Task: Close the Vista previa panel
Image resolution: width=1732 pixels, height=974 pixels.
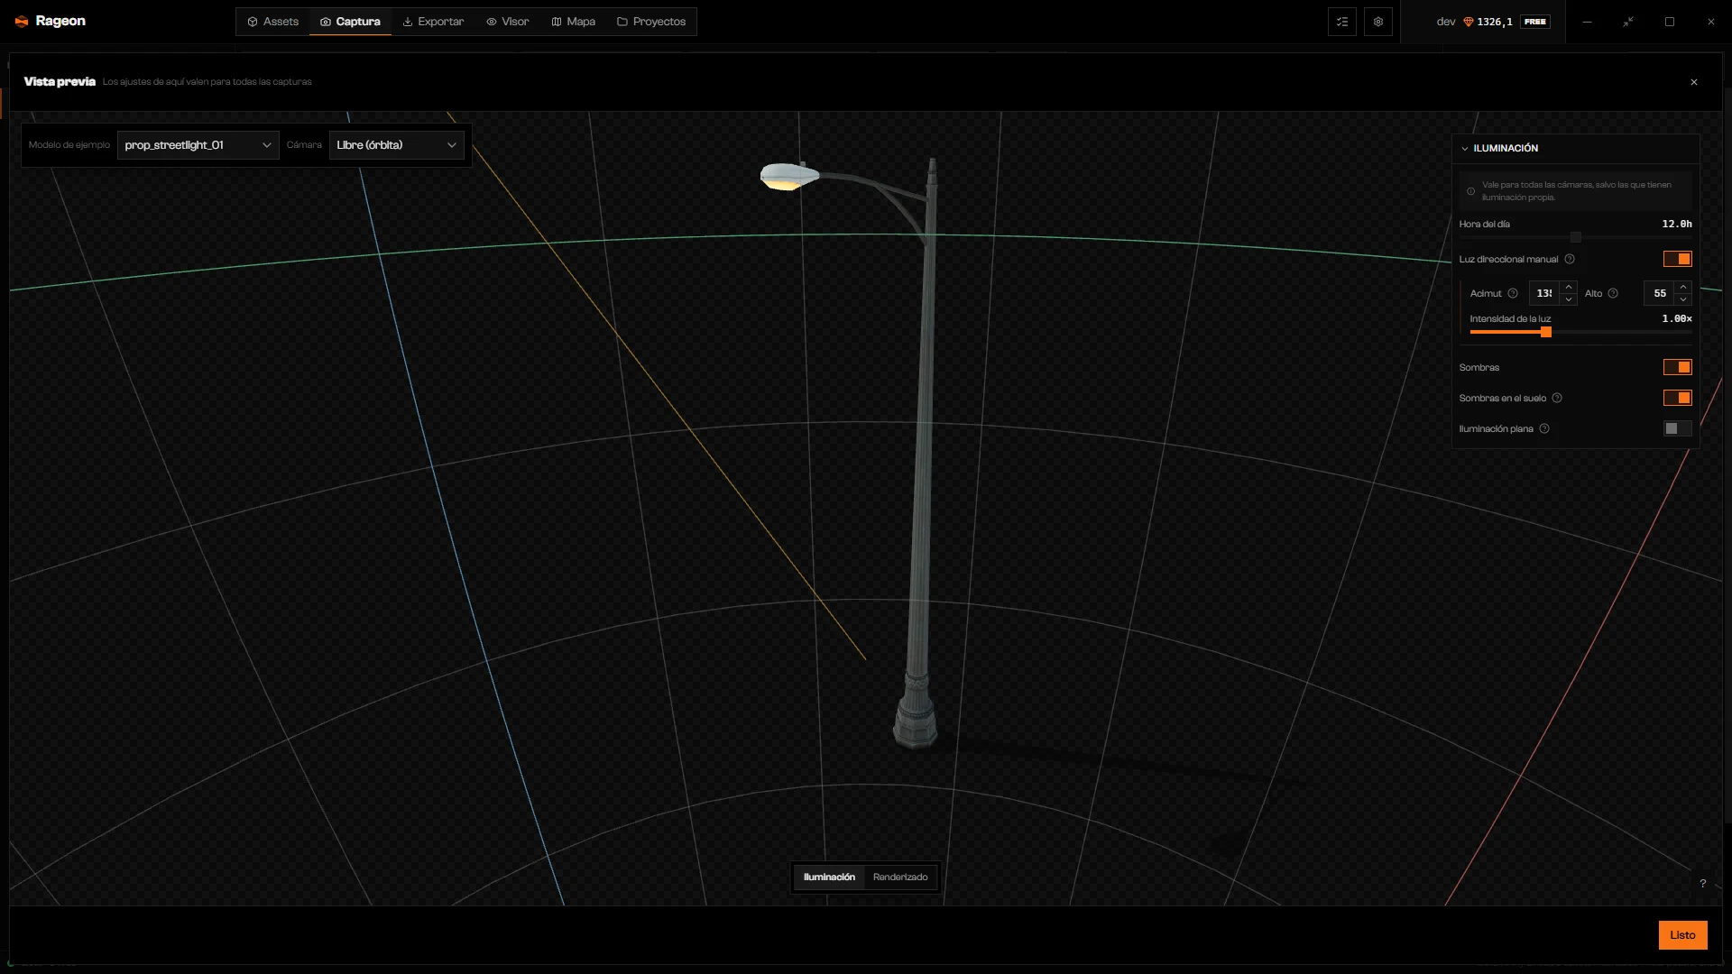Action: click(x=1694, y=82)
